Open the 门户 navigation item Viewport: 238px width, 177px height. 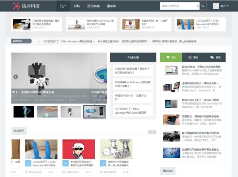[x=63, y=6]
